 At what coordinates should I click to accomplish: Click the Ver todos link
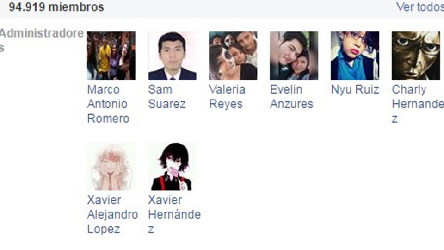coord(420,7)
